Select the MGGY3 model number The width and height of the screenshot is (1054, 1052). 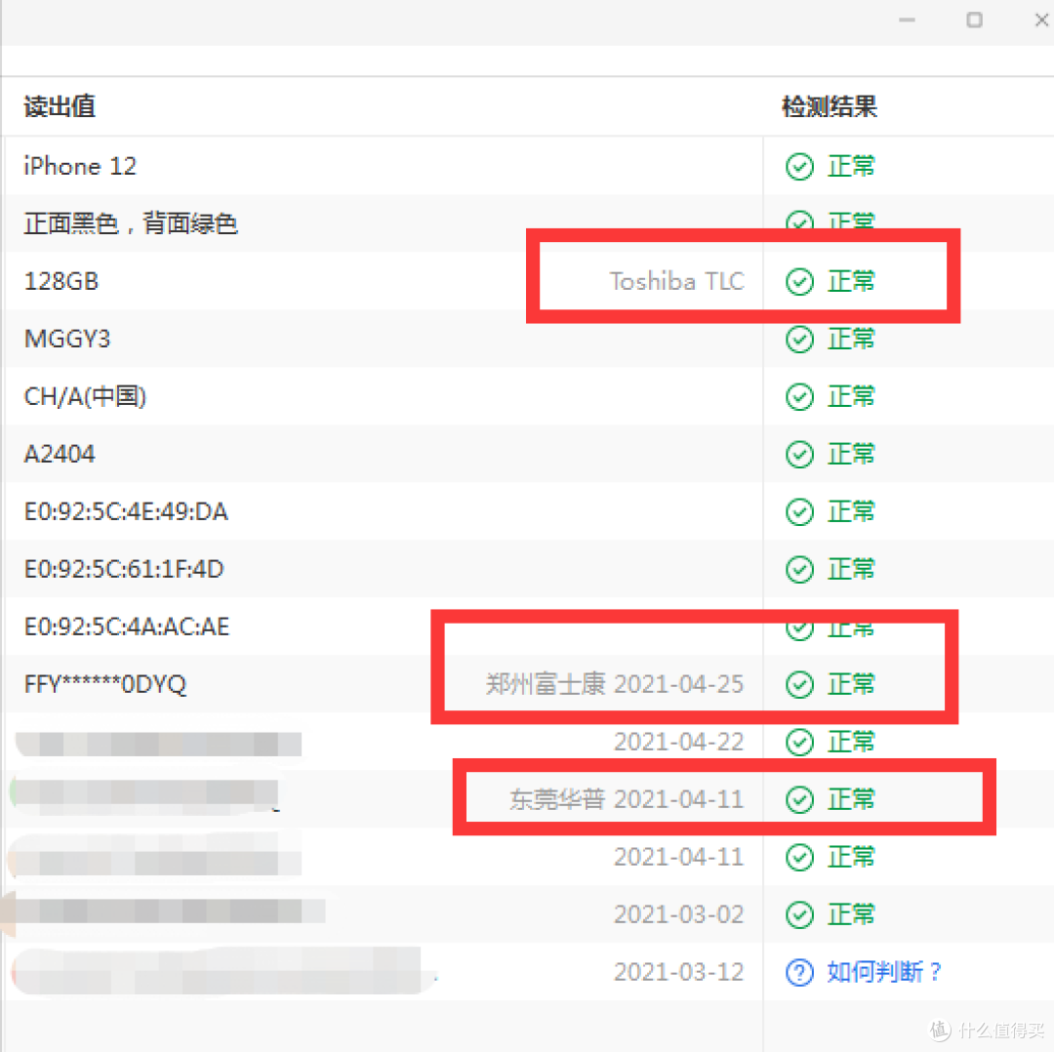pyautogui.click(x=66, y=339)
